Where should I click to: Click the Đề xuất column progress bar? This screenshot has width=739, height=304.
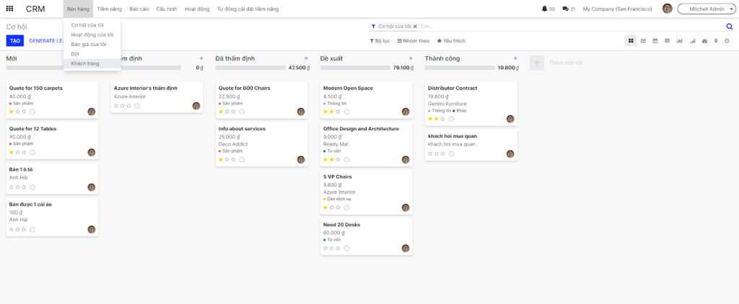(354, 68)
